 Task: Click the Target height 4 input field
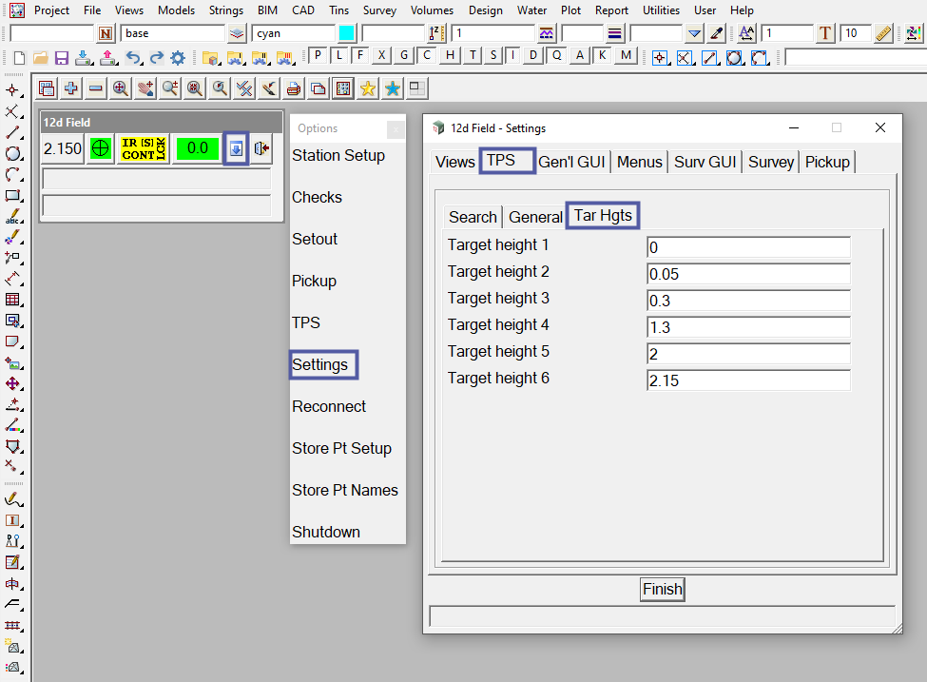(748, 327)
